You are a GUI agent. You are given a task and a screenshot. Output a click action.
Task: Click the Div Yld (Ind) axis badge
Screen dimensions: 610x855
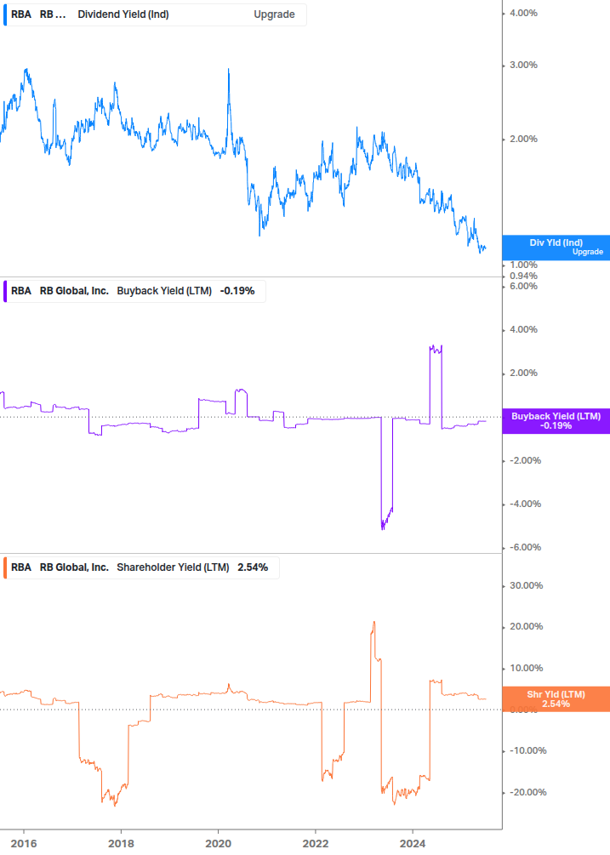(x=556, y=247)
